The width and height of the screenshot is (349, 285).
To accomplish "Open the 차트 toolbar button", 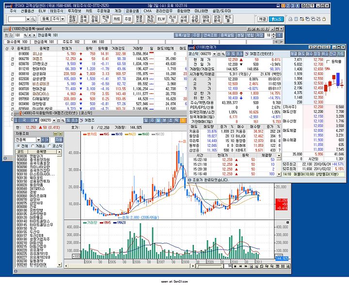I will click(117, 19).
